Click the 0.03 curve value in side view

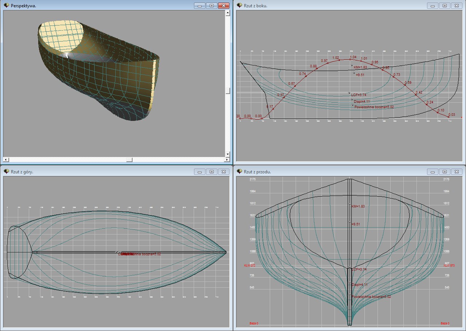coord(452,115)
